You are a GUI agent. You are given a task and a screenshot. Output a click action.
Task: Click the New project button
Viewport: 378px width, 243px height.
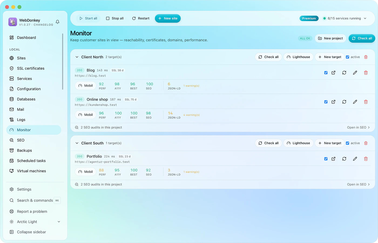coord(330,38)
